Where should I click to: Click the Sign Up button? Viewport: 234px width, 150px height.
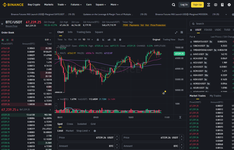(x=197, y=5)
